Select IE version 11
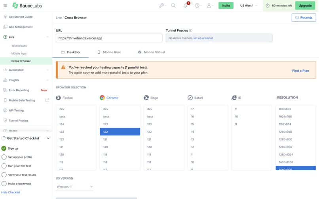This screenshot has width=319, height=199. [x=252, y=109]
